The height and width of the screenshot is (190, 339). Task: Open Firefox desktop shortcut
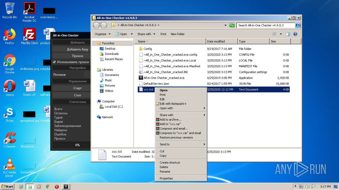[10, 36]
